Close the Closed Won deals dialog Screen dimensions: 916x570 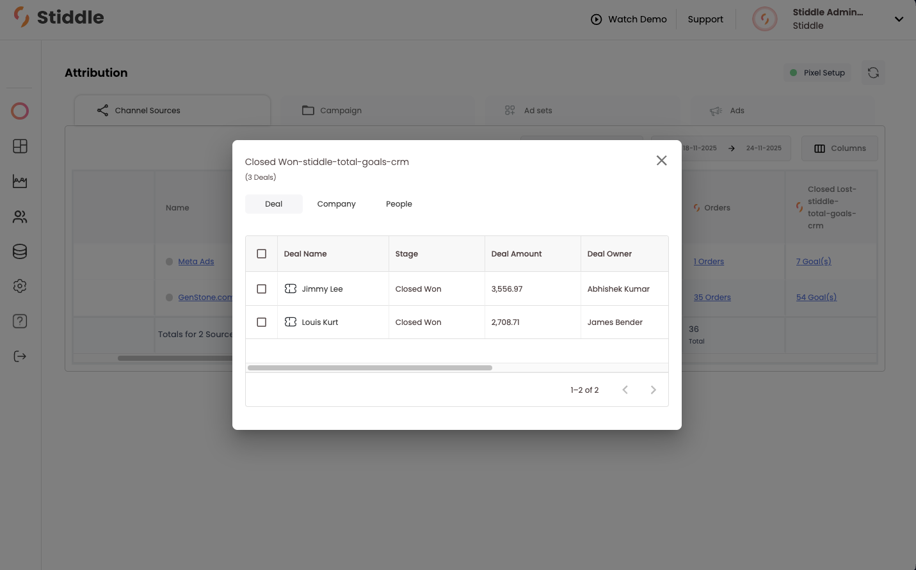tap(661, 161)
